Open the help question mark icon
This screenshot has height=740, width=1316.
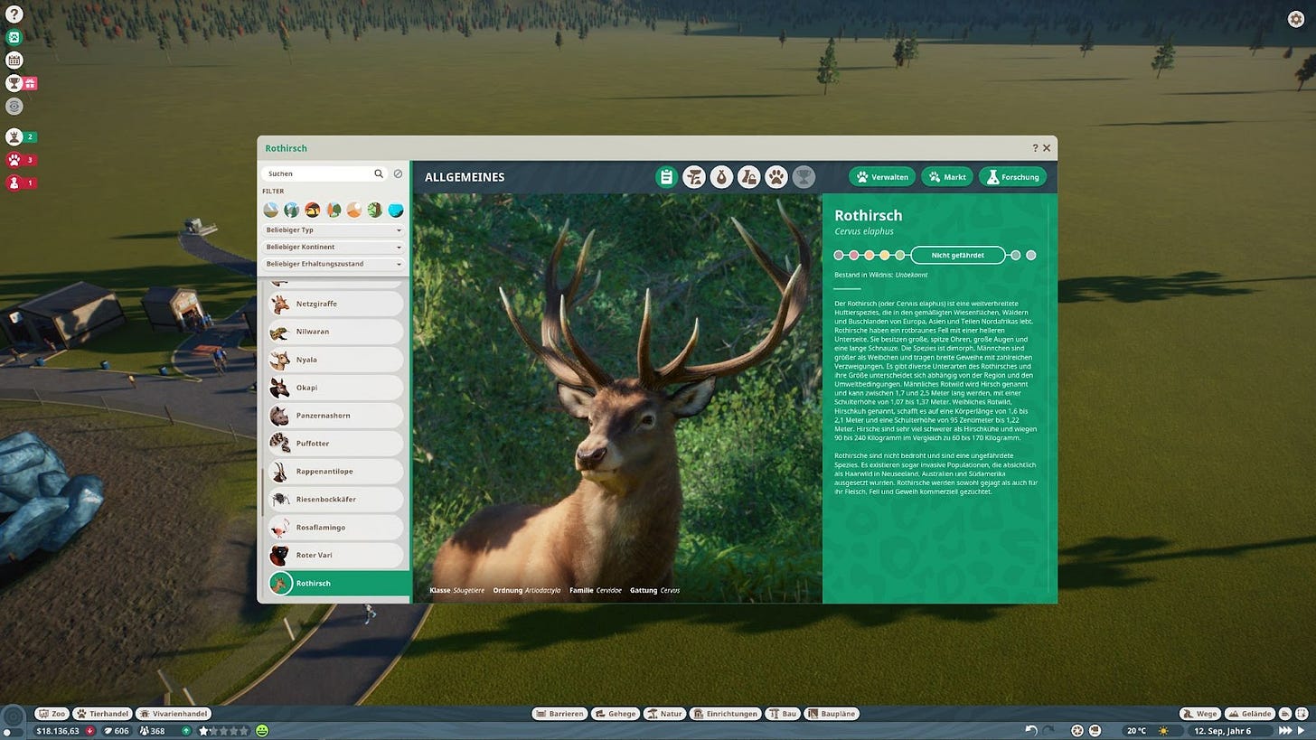14,14
